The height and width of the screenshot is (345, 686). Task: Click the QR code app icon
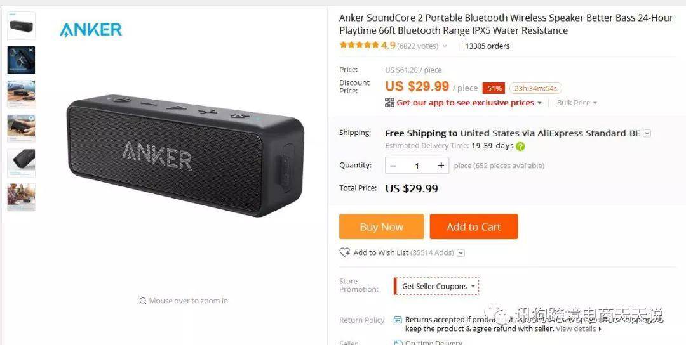coord(389,103)
